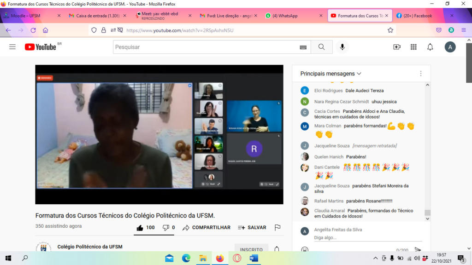This screenshot has height=265, width=472.
Task: Click the page vertical scrollbar
Action: (x=469, y=138)
